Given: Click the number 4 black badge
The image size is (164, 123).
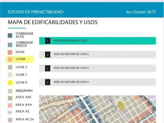Looking at the screenshot, I should coord(47,82).
